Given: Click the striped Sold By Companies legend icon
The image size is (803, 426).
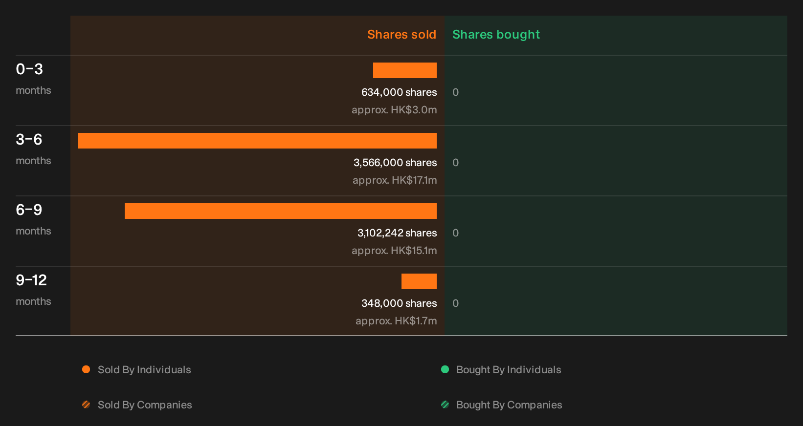Looking at the screenshot, I should coord(86,405).
